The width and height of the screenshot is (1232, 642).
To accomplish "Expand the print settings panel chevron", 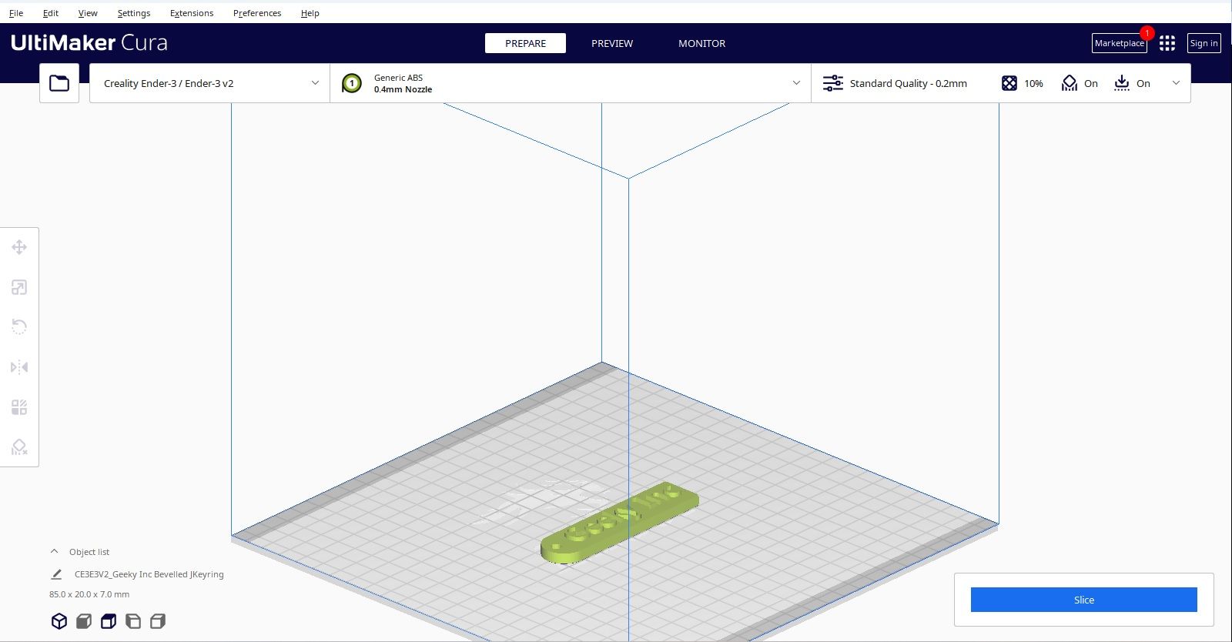I will point(1176,83).
